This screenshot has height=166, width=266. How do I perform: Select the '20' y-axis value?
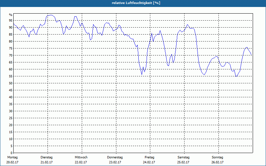11,125
